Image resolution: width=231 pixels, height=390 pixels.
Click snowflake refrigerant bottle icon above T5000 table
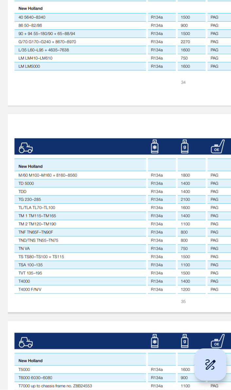click(155, 341)
